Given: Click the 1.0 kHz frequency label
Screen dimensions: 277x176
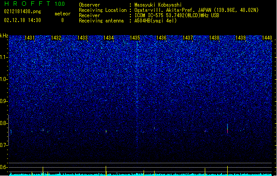Looking at the screenshot, I should [x=4, y=79].
